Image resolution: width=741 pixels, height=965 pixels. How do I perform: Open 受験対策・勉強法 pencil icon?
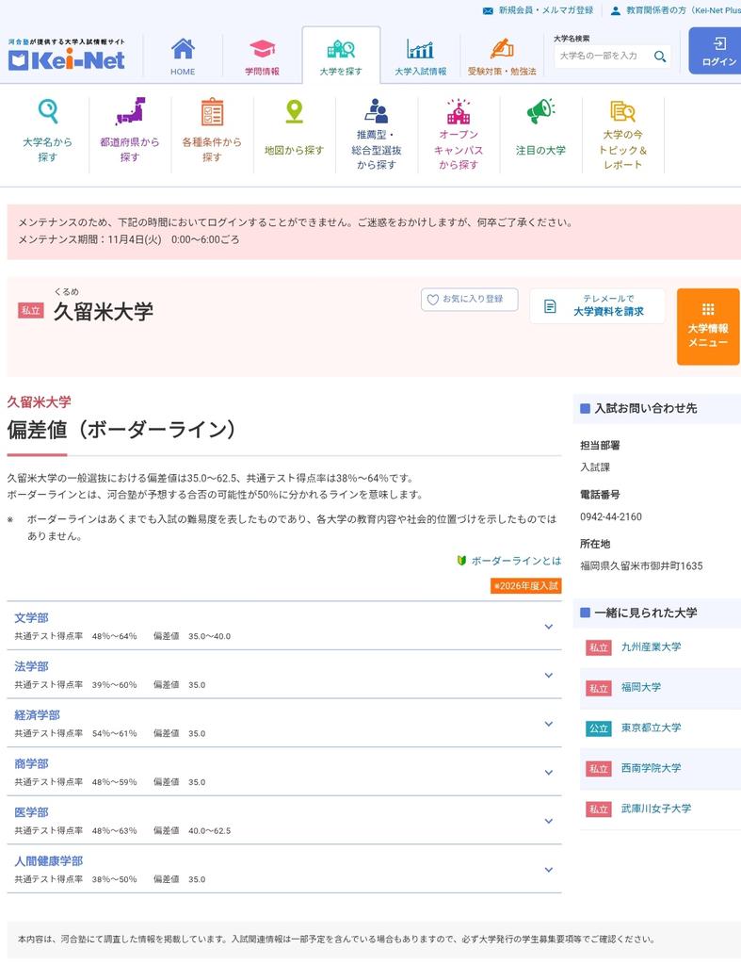(x=502, y=49)
